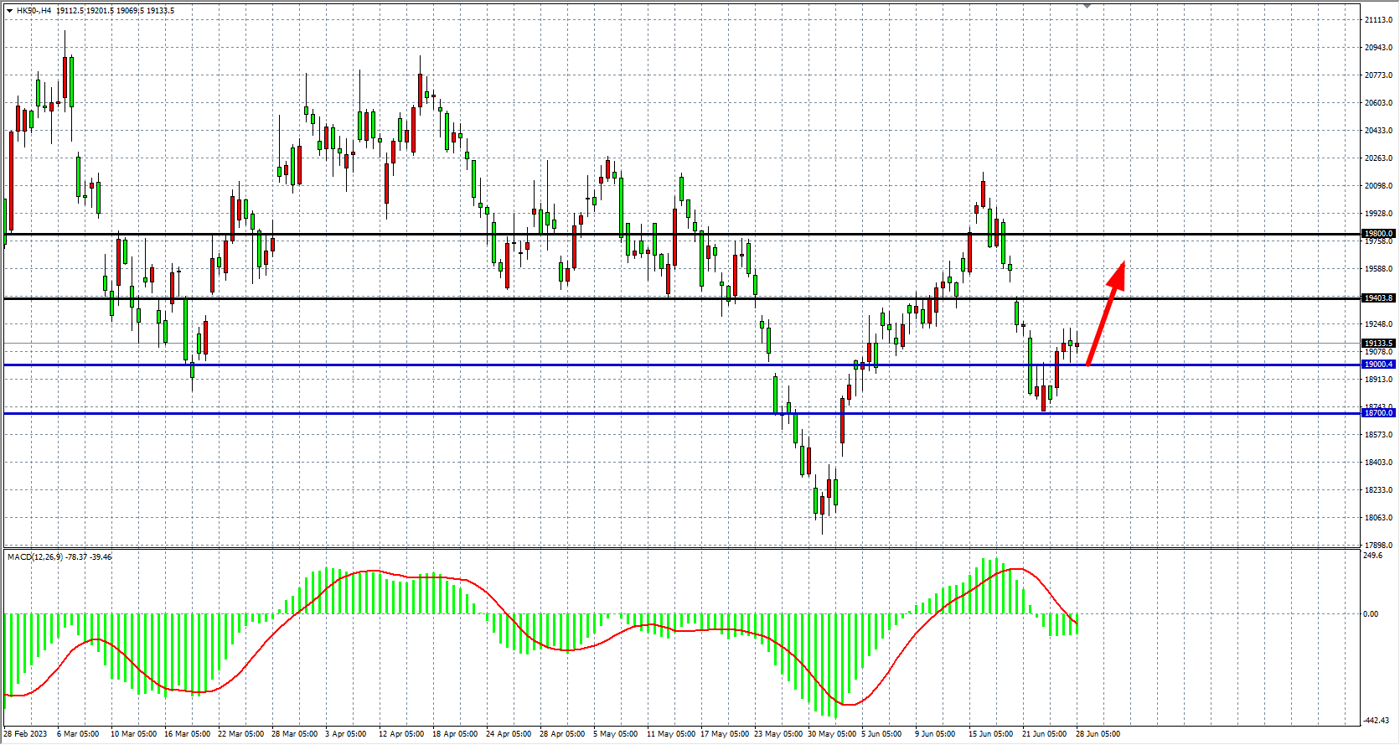Click the 12 Apr 05:00 time label
The image size is (1400, 745).
(x=400, y=734)
